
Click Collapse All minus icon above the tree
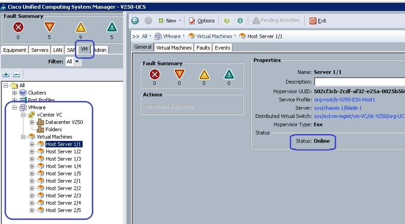click(x=17, y=74)
